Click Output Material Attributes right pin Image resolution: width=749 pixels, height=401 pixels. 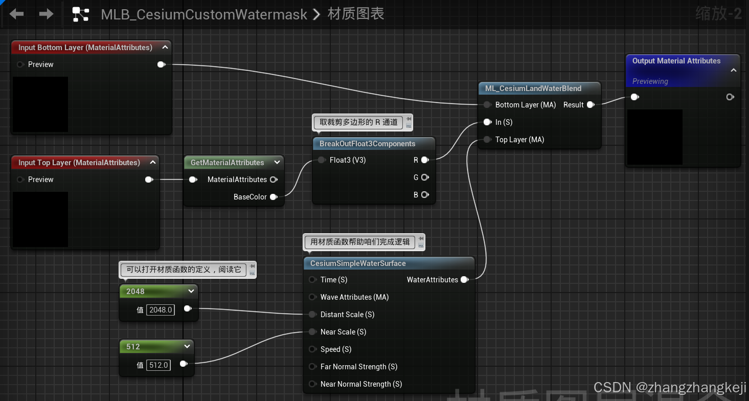pos(730,97)
